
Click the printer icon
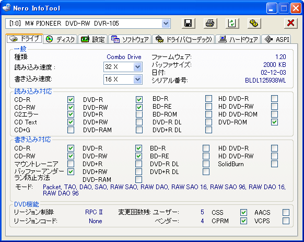click(210, 24)
